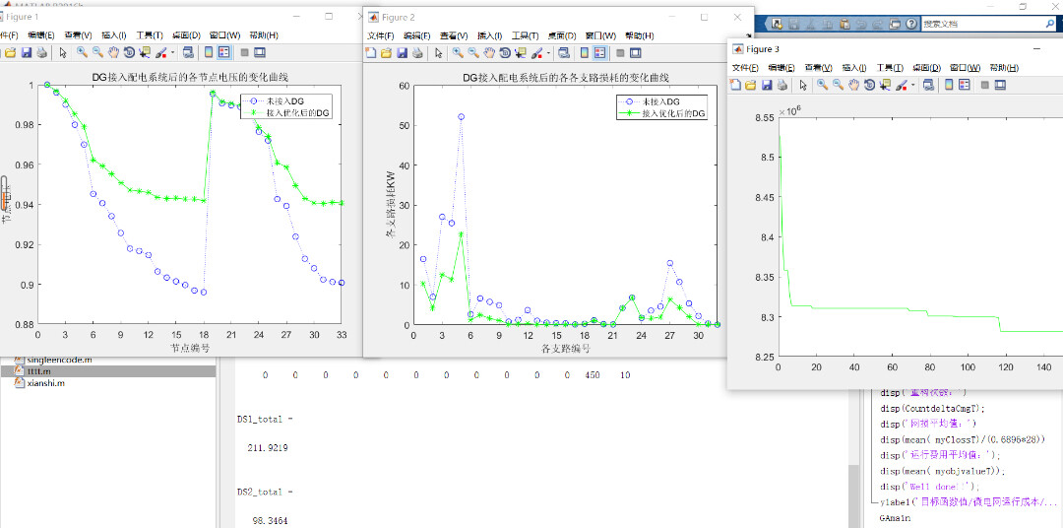Enable Rotate 3D tool in Figure 2

[504, 53]
